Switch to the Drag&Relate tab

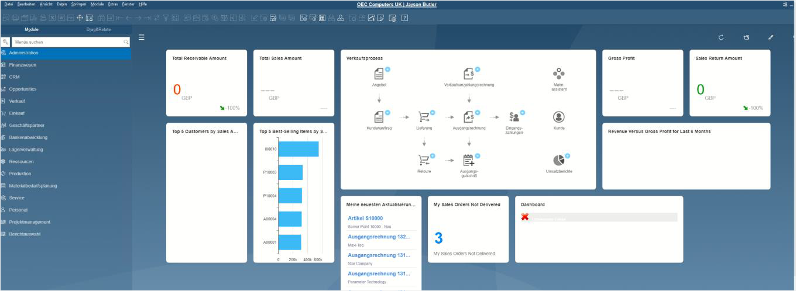pyautogui.click(x=98, y=29)
